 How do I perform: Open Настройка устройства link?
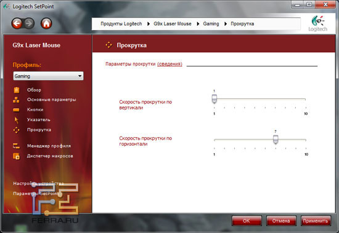[38, 183]
